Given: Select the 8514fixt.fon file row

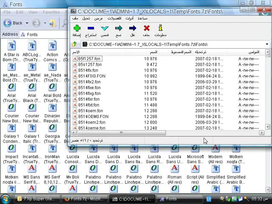Looking at the screenshot, I should point(167,105).
